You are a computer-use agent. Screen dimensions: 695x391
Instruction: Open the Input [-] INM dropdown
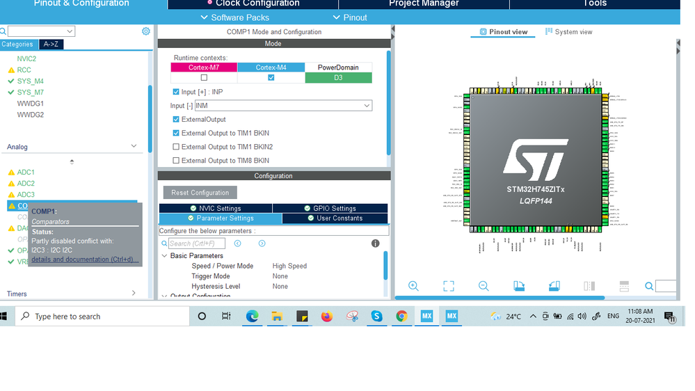pos(283,106)
